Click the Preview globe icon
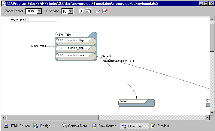Image resolution: width=215 pixels, height=131 pixels. click(x=153, y=126)
